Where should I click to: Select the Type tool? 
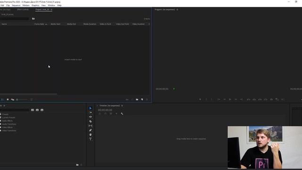(90, 139)
